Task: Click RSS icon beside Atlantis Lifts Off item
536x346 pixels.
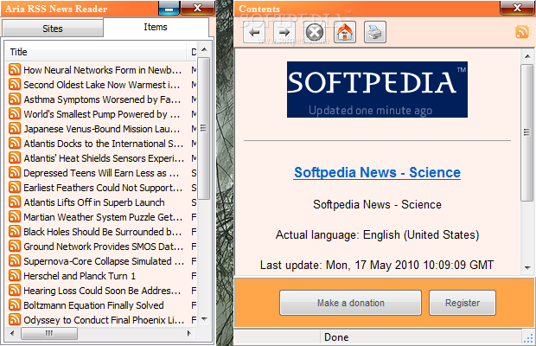Action: click(x=15, y=202)
